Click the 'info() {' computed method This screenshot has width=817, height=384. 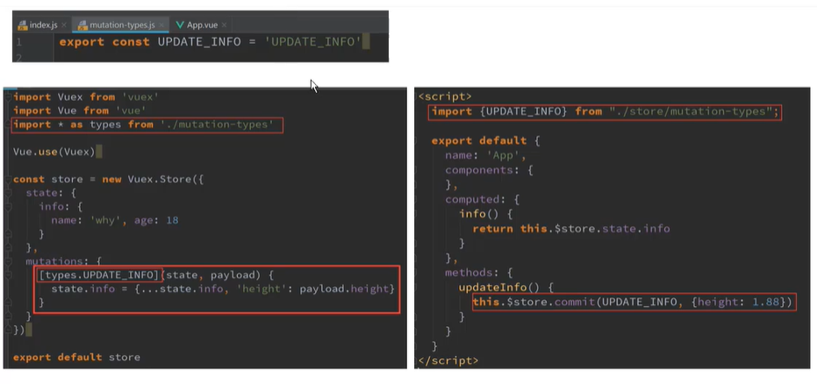pos(485,214)
